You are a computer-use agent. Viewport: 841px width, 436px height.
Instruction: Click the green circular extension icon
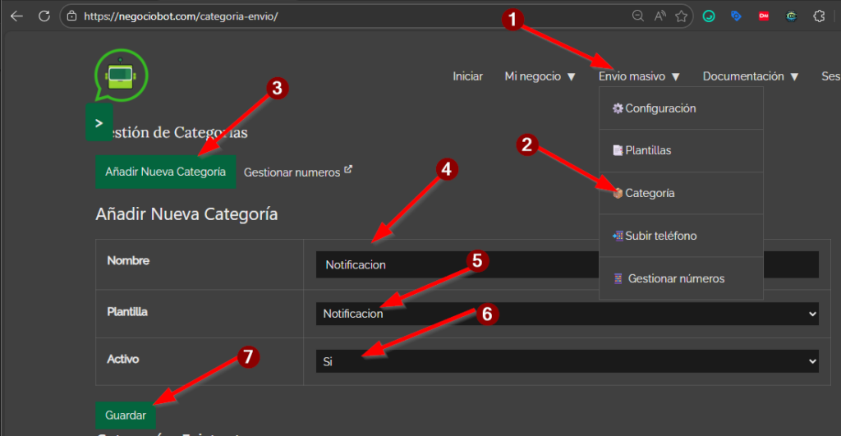pyautogui.click(x=710, y=16)
